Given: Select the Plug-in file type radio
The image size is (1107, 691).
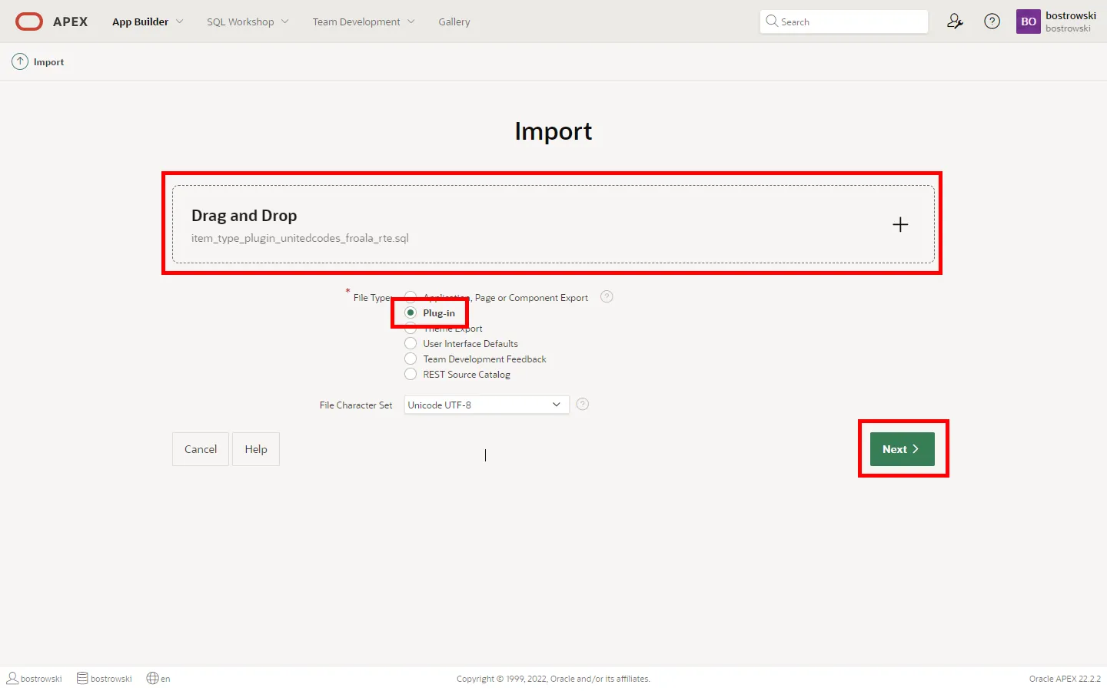Looking at the screenshot, I should [x=411, y=313].
